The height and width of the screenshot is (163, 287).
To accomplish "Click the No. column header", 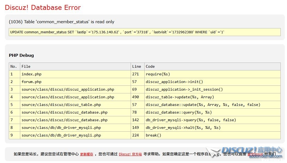I will pos(14,66).
